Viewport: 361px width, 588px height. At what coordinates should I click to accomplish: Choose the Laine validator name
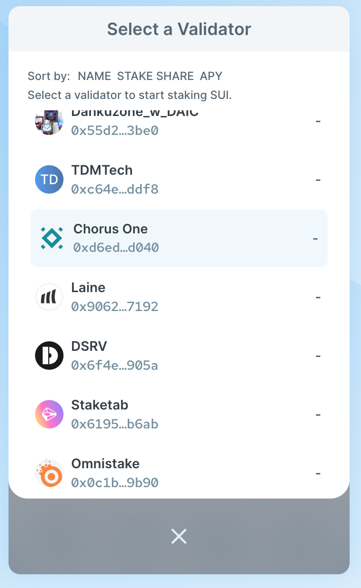[x=88, y=288]
